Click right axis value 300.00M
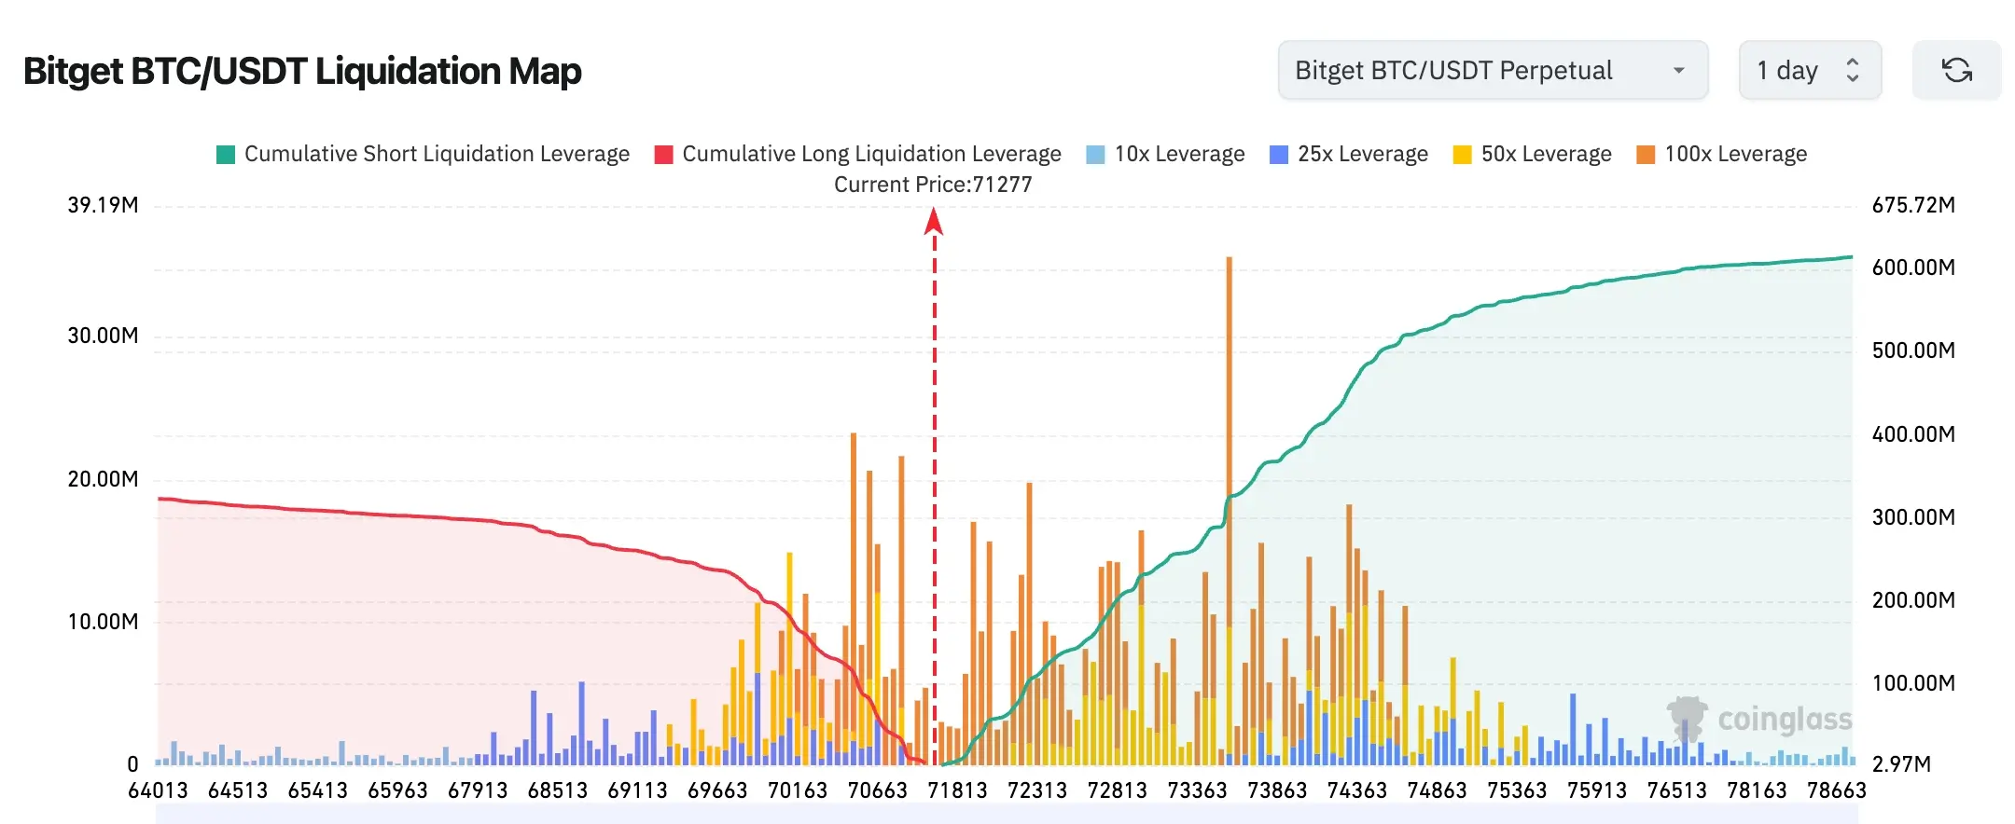Screen dimensions: 2015x824 pos(1913,517)
